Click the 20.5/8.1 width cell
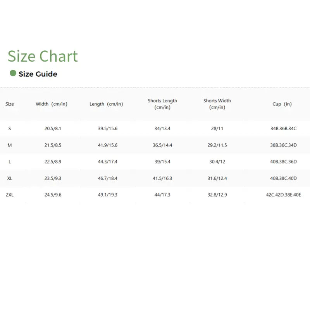 [53, 128]
